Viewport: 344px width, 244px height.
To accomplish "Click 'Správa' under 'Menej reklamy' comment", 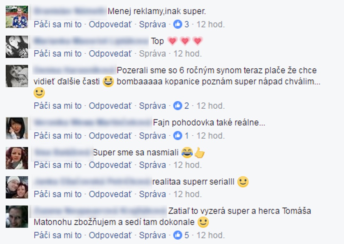I will coord(153,24).
